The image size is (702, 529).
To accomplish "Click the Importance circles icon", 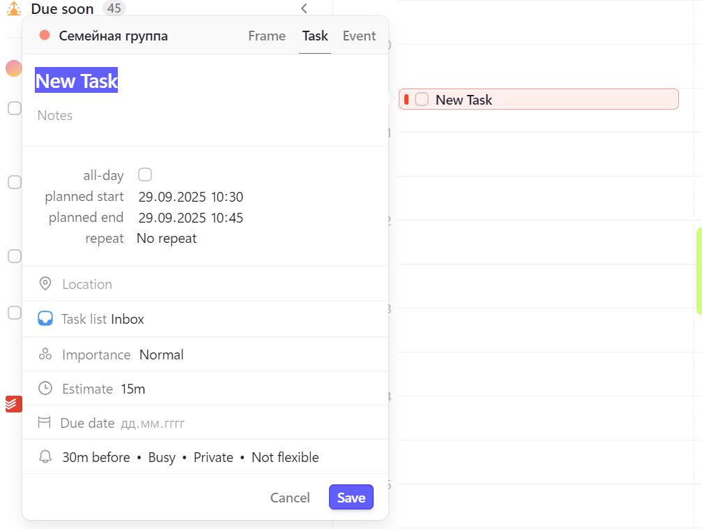I will (x=45, y=355).
